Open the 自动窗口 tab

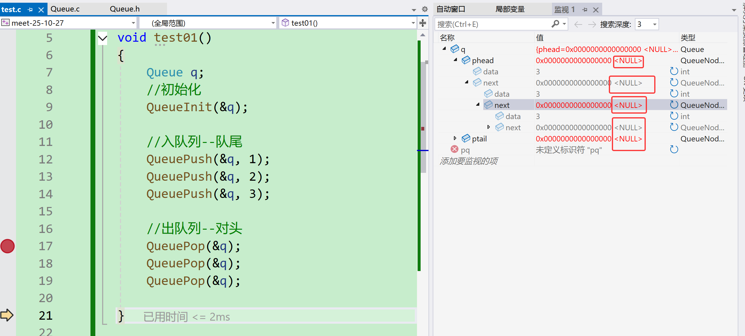[x=451, y=9]
